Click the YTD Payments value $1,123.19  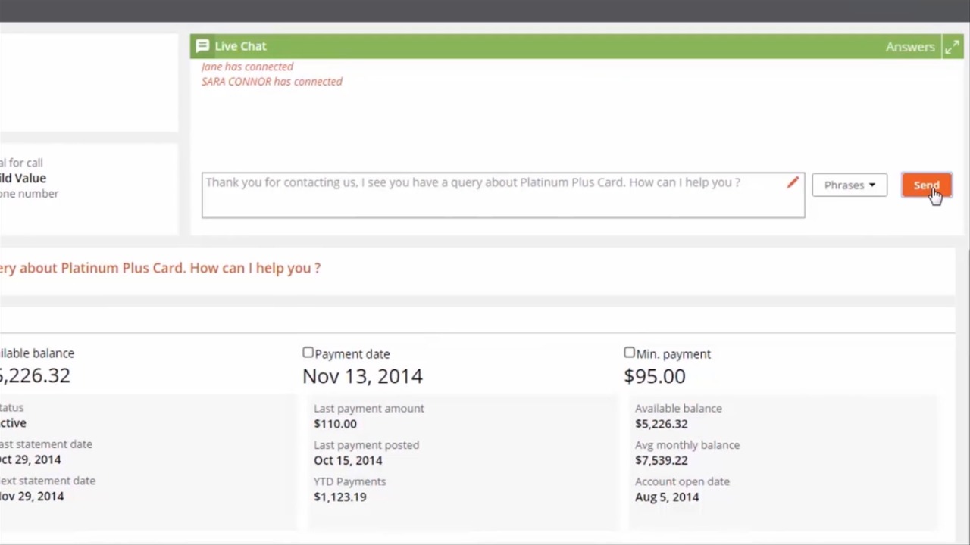[x=339, y=497]
